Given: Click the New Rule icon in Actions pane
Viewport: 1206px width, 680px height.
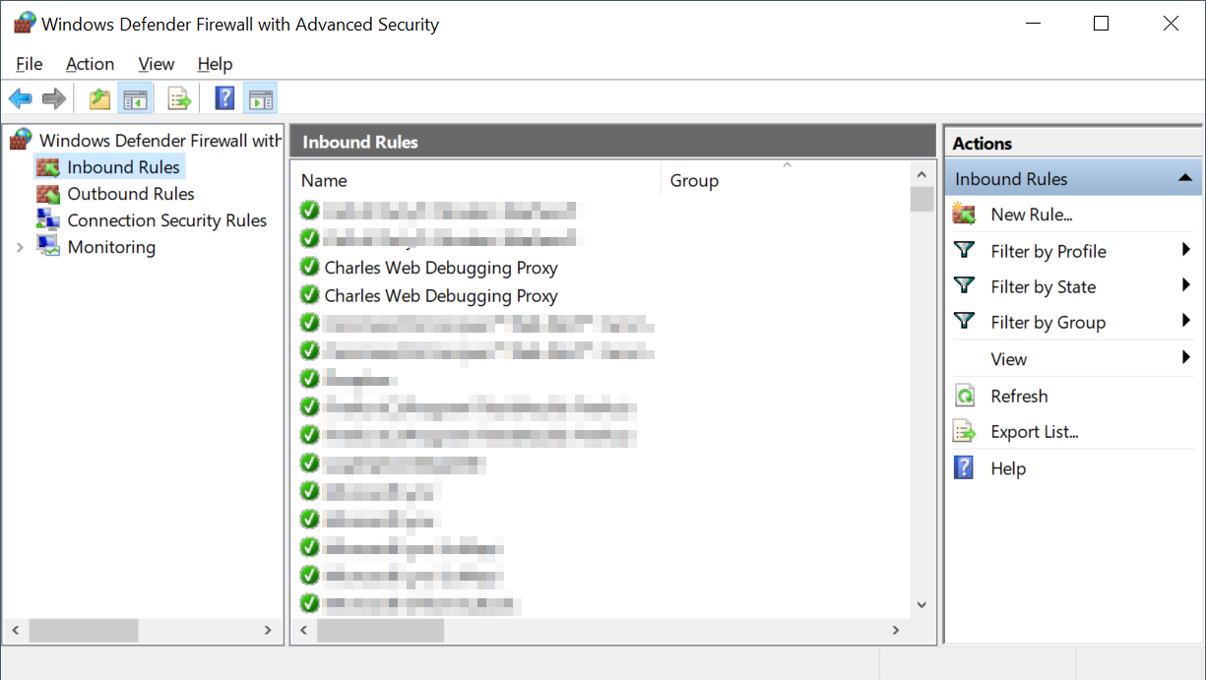Looking at the screenshot, I should tap(965, 214).
